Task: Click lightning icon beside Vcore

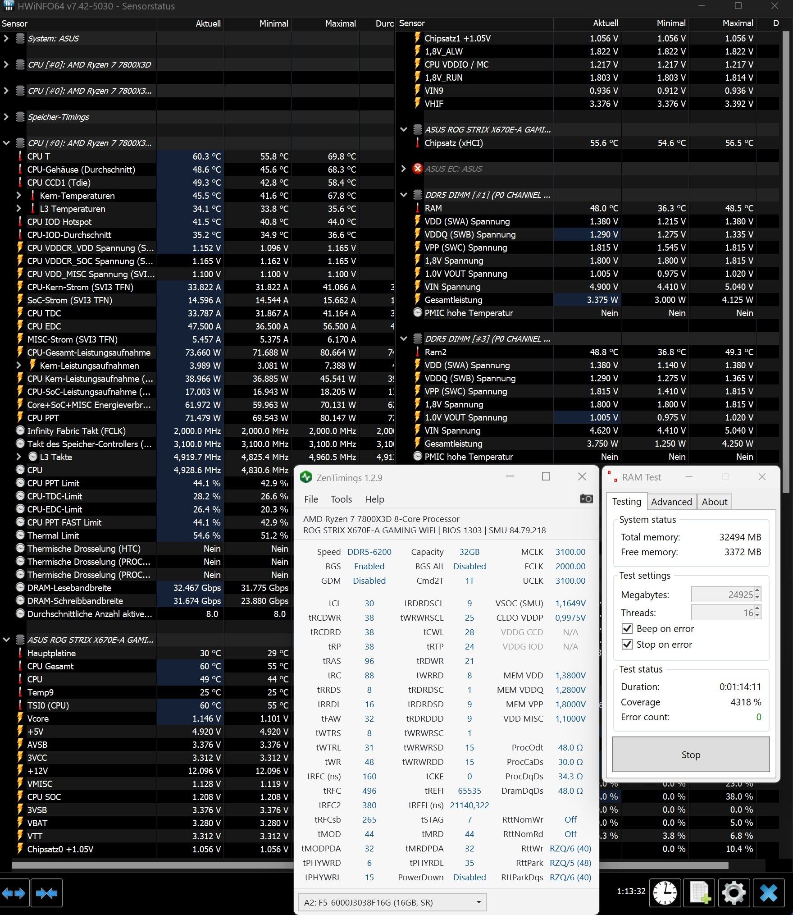Action: coord(20,718)
